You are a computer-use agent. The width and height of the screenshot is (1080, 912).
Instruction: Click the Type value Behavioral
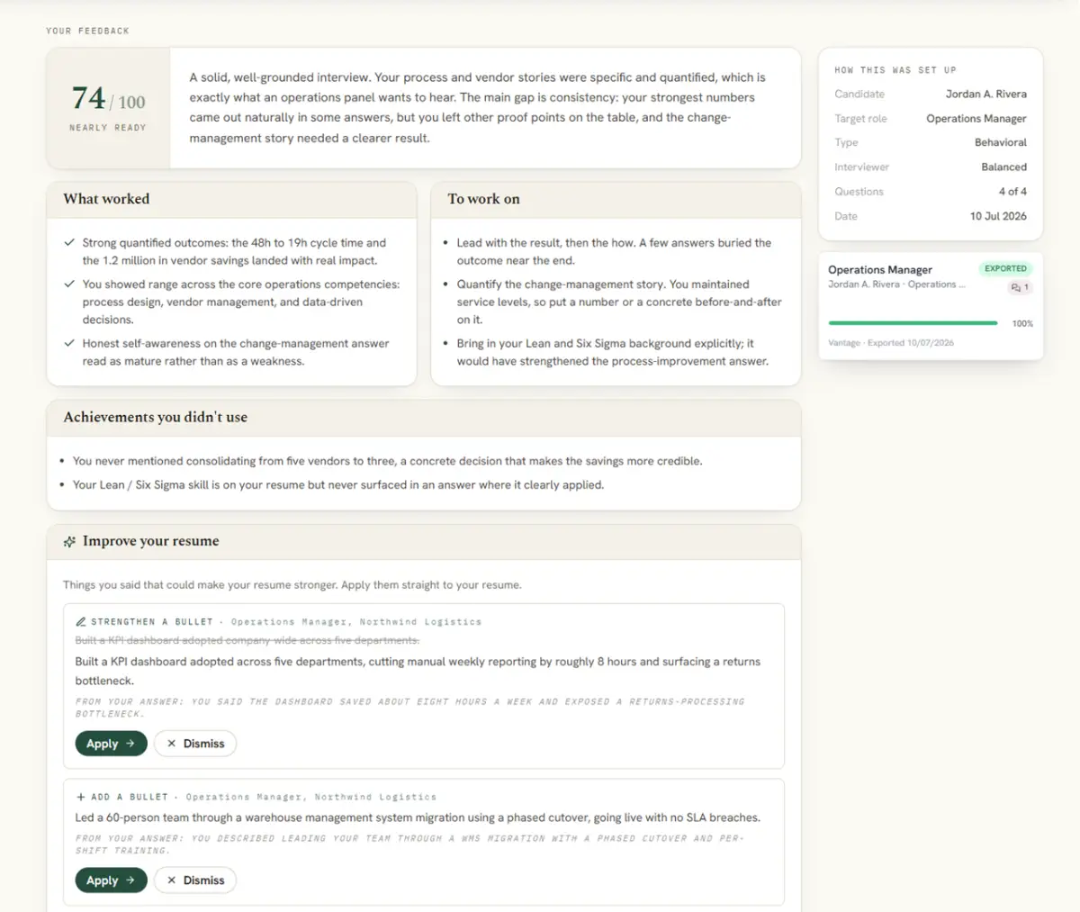click(x=1001, y=142)
